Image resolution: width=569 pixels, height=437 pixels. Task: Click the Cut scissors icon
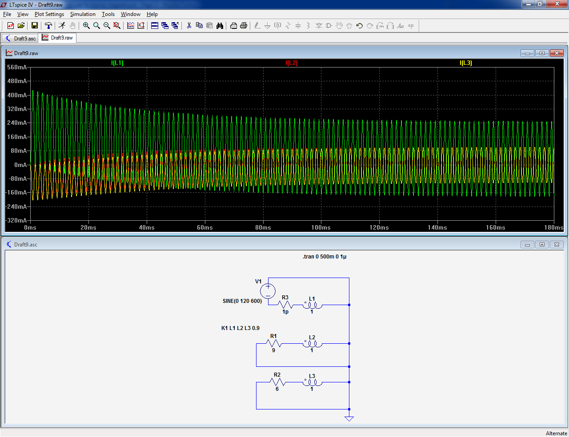pos(189,26)
